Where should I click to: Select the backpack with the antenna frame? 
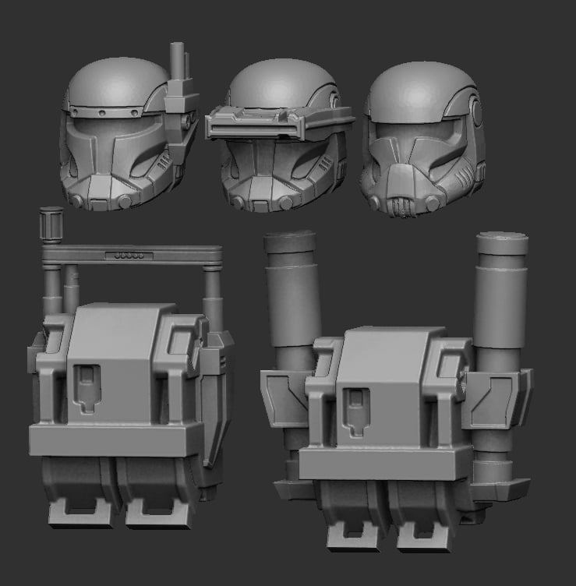coord(130,368)
